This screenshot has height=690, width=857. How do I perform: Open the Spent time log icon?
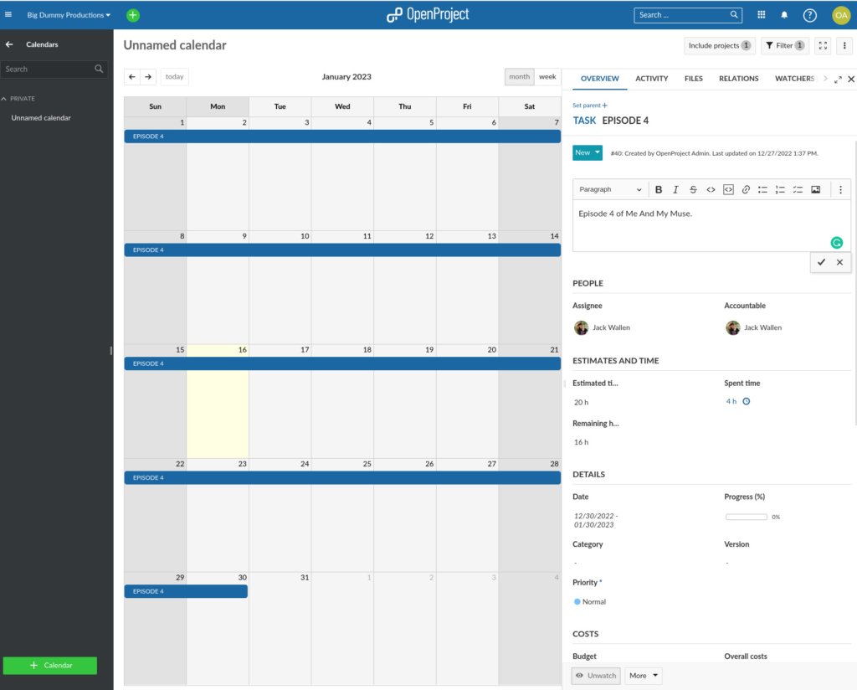(x=745, y=401)
